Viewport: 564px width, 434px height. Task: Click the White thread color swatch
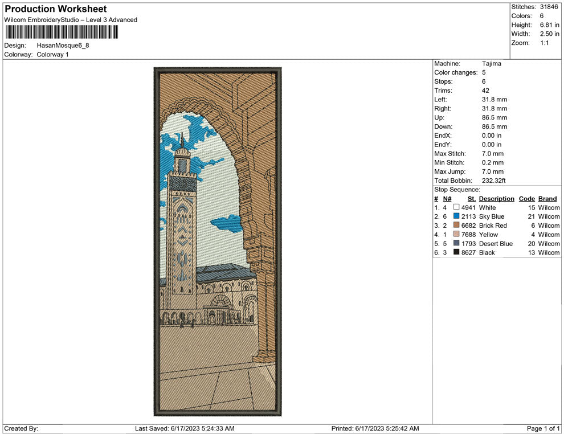tap(456, 208)
